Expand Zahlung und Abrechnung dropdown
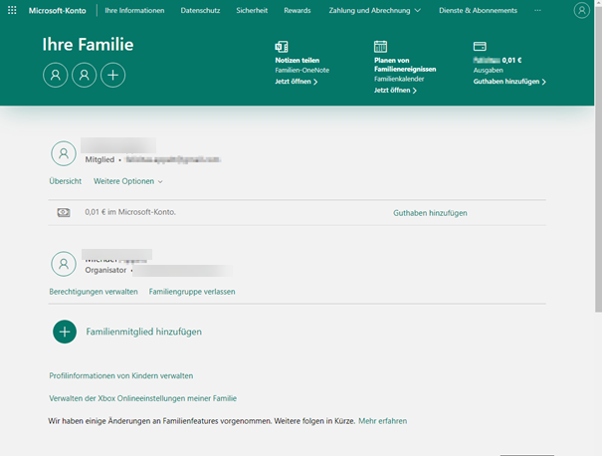The image size is (602, 456). coord(375,10)
